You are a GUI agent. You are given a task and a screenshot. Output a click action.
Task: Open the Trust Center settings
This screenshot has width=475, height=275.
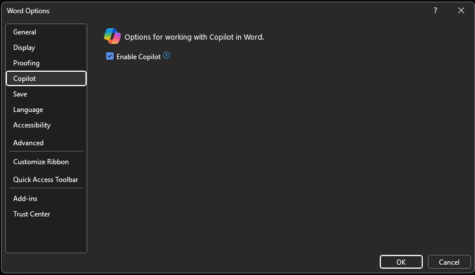click(32, 214)
